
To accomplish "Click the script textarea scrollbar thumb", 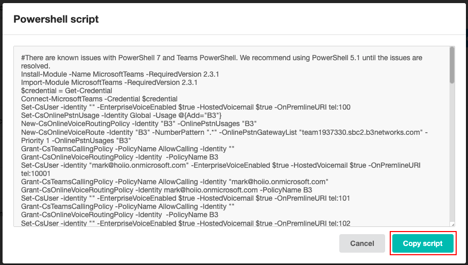I will (x=452, y=65).
